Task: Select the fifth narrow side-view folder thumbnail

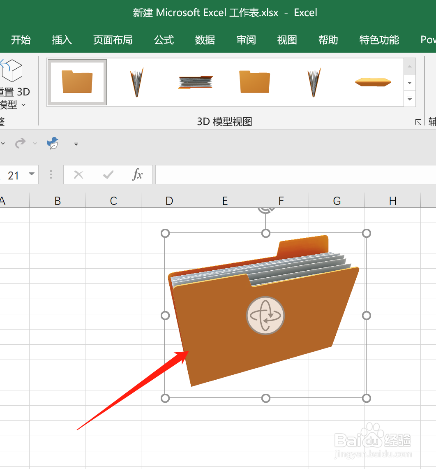Action: point(314,82)
